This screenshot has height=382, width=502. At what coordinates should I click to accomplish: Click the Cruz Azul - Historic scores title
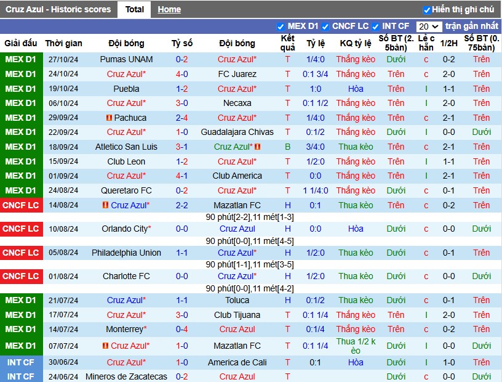(x=58, y=9)
